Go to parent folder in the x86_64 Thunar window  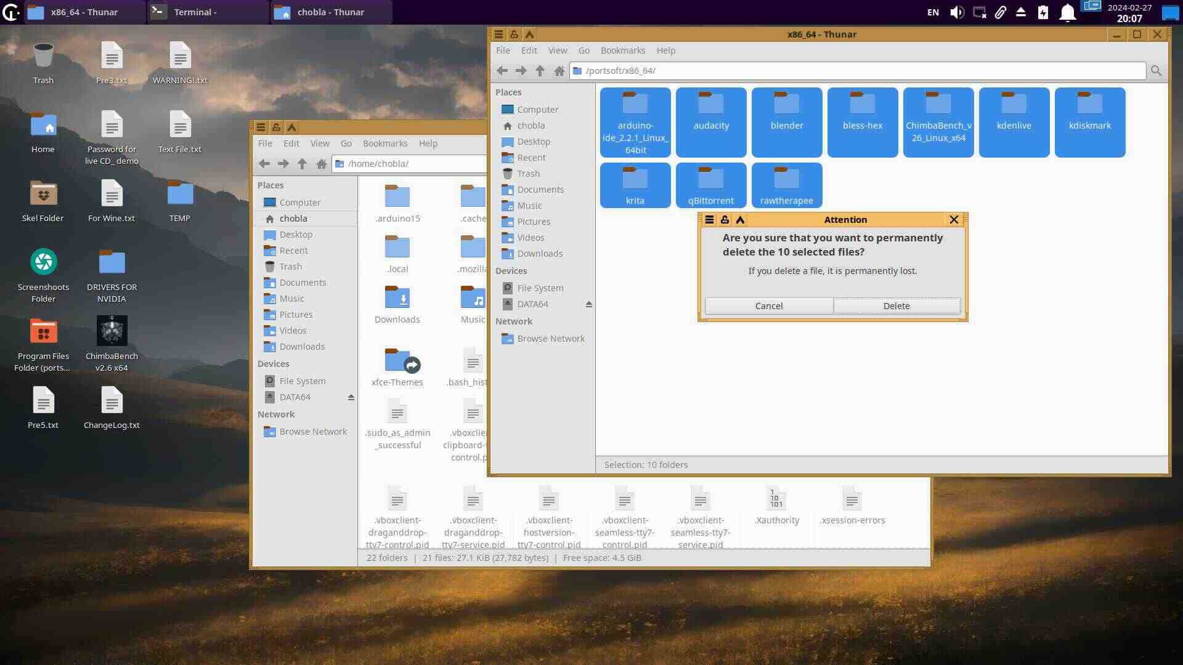(540, 71)
